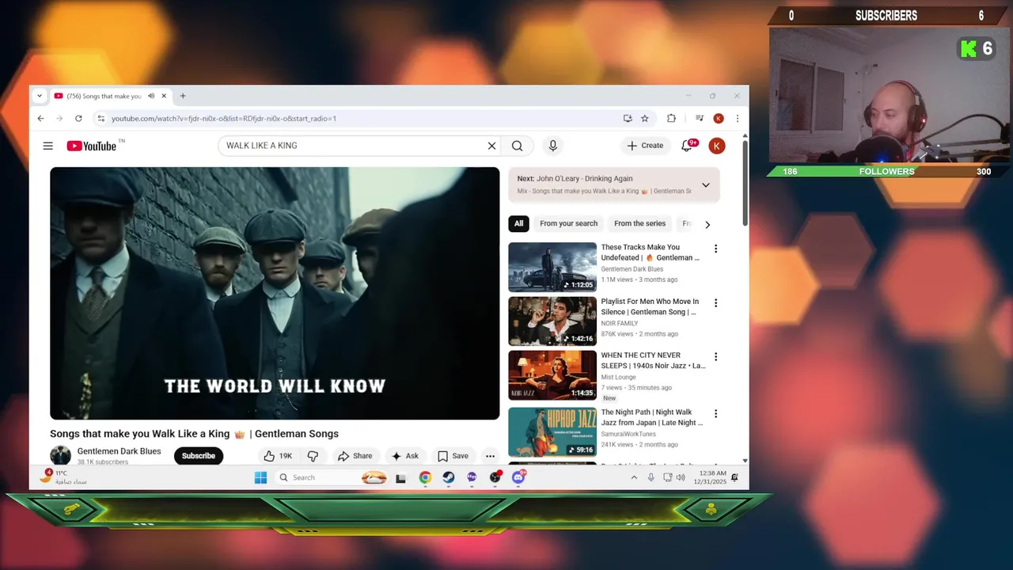This screenshot has height=570, width=1013.
Task: Select the From the series chip
Action: click(639, 223)
